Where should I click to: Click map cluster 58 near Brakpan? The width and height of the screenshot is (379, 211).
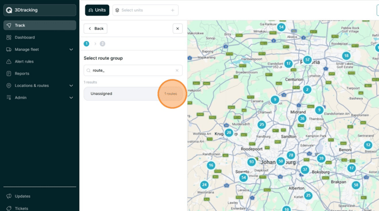tap(356, 185)
